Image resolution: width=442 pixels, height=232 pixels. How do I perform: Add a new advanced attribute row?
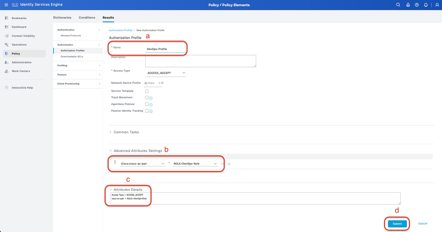[x=229, y=164]
